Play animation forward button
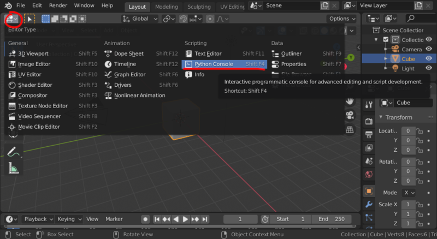The image size is (437, 239). click(185, 219)
